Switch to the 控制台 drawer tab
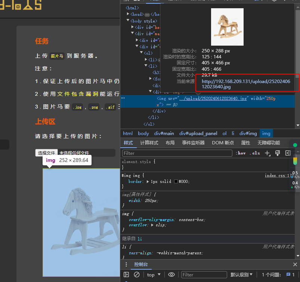300x282 pixels. point(141,264)
